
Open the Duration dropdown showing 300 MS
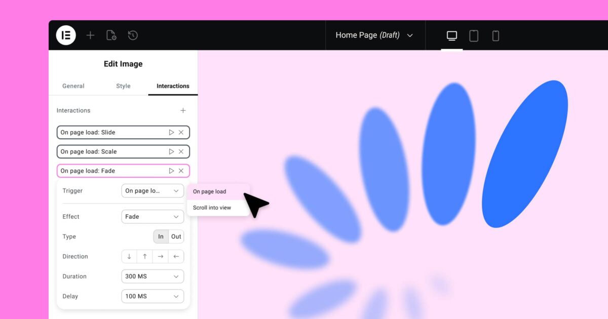[153, 276]
